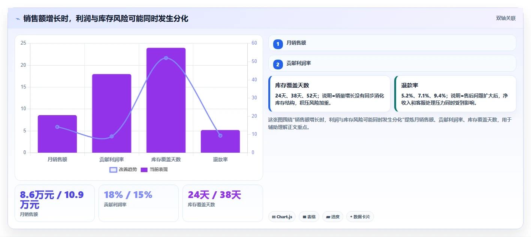The width and height of the screenshot is (531, 237).
Task: Click the icon in the Chart.js tag
Action: [x=274, y=217]
